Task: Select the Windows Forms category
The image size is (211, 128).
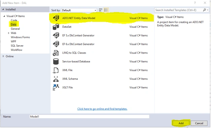Action: (x=20, y=37)
